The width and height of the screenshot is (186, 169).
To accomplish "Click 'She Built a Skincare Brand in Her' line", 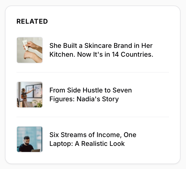I will click(x=101, y=46).
